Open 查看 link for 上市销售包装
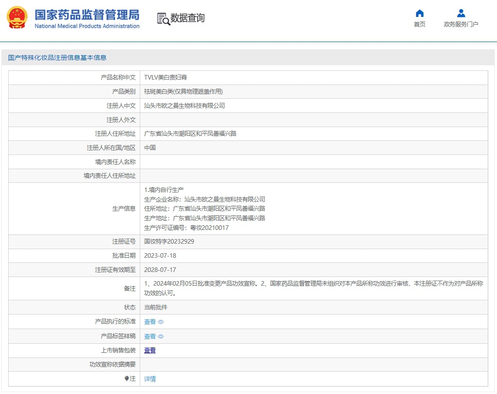 point(150,351)
